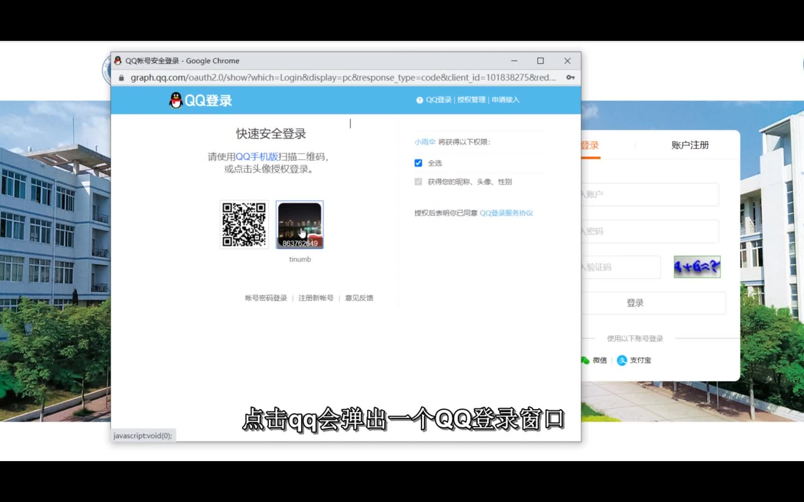This screenshot has width=804, height=502.
Task: Click the QR code image
Action: pos(244,225)
